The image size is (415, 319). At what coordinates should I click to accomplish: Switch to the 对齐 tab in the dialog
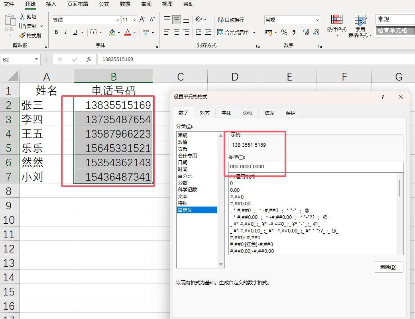click(x=205, y=113)
